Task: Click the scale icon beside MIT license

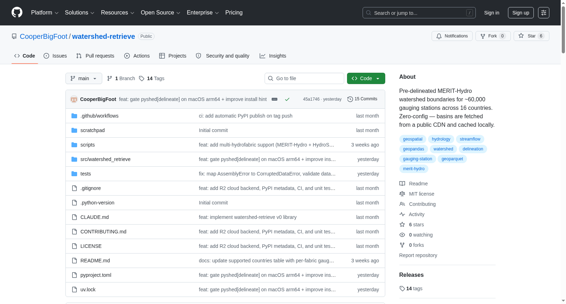Action: (x=402, y=194)
